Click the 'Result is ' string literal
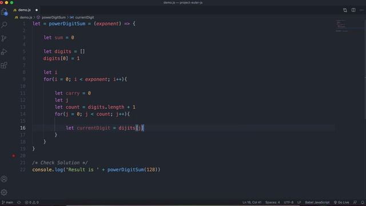366x206 pixels. [82, 169]
